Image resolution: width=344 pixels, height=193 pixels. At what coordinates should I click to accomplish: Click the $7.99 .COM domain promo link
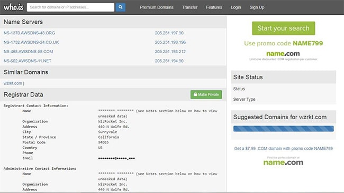click(283, 149)
